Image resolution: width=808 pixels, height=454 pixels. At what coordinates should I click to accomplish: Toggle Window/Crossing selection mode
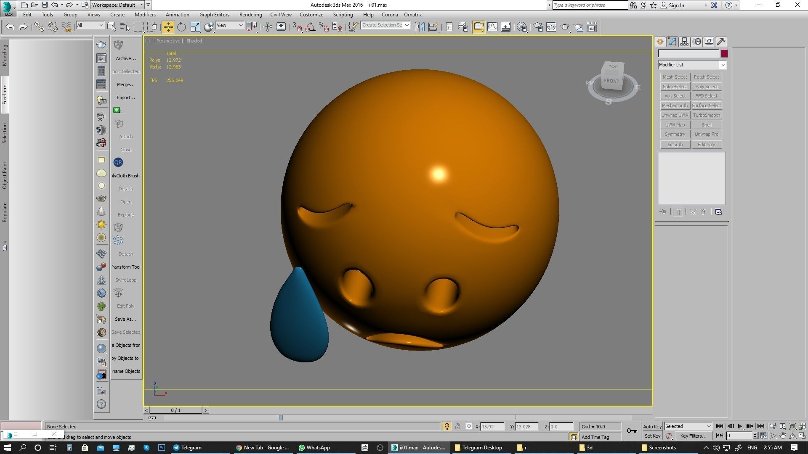152,27
